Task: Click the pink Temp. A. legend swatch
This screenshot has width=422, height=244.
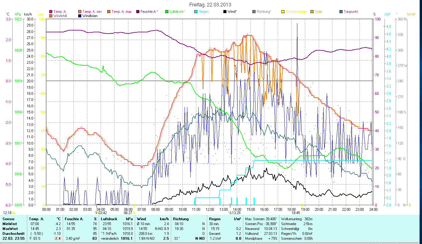Action: [50, 12]
